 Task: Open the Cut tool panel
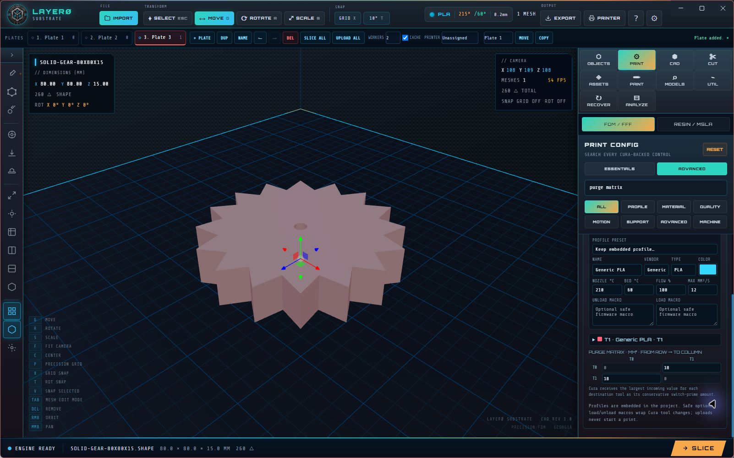712,60
